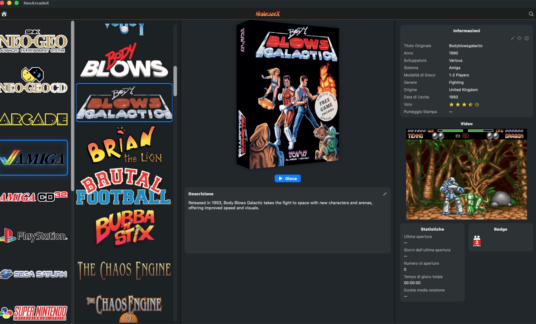This screenshot has width=536, height=324.
Task: Click the Badge panel heading
Action: coord(501,229)
